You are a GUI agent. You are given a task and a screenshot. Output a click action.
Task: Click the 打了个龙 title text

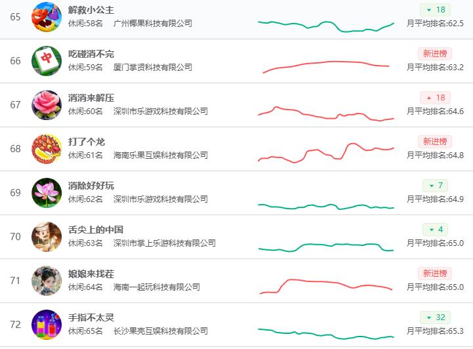(87, 142)
